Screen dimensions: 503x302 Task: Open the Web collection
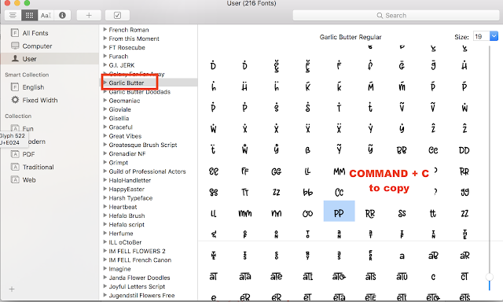29,180
